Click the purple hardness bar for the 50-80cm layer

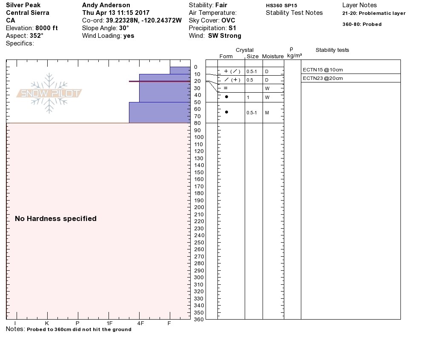(159, 113)
